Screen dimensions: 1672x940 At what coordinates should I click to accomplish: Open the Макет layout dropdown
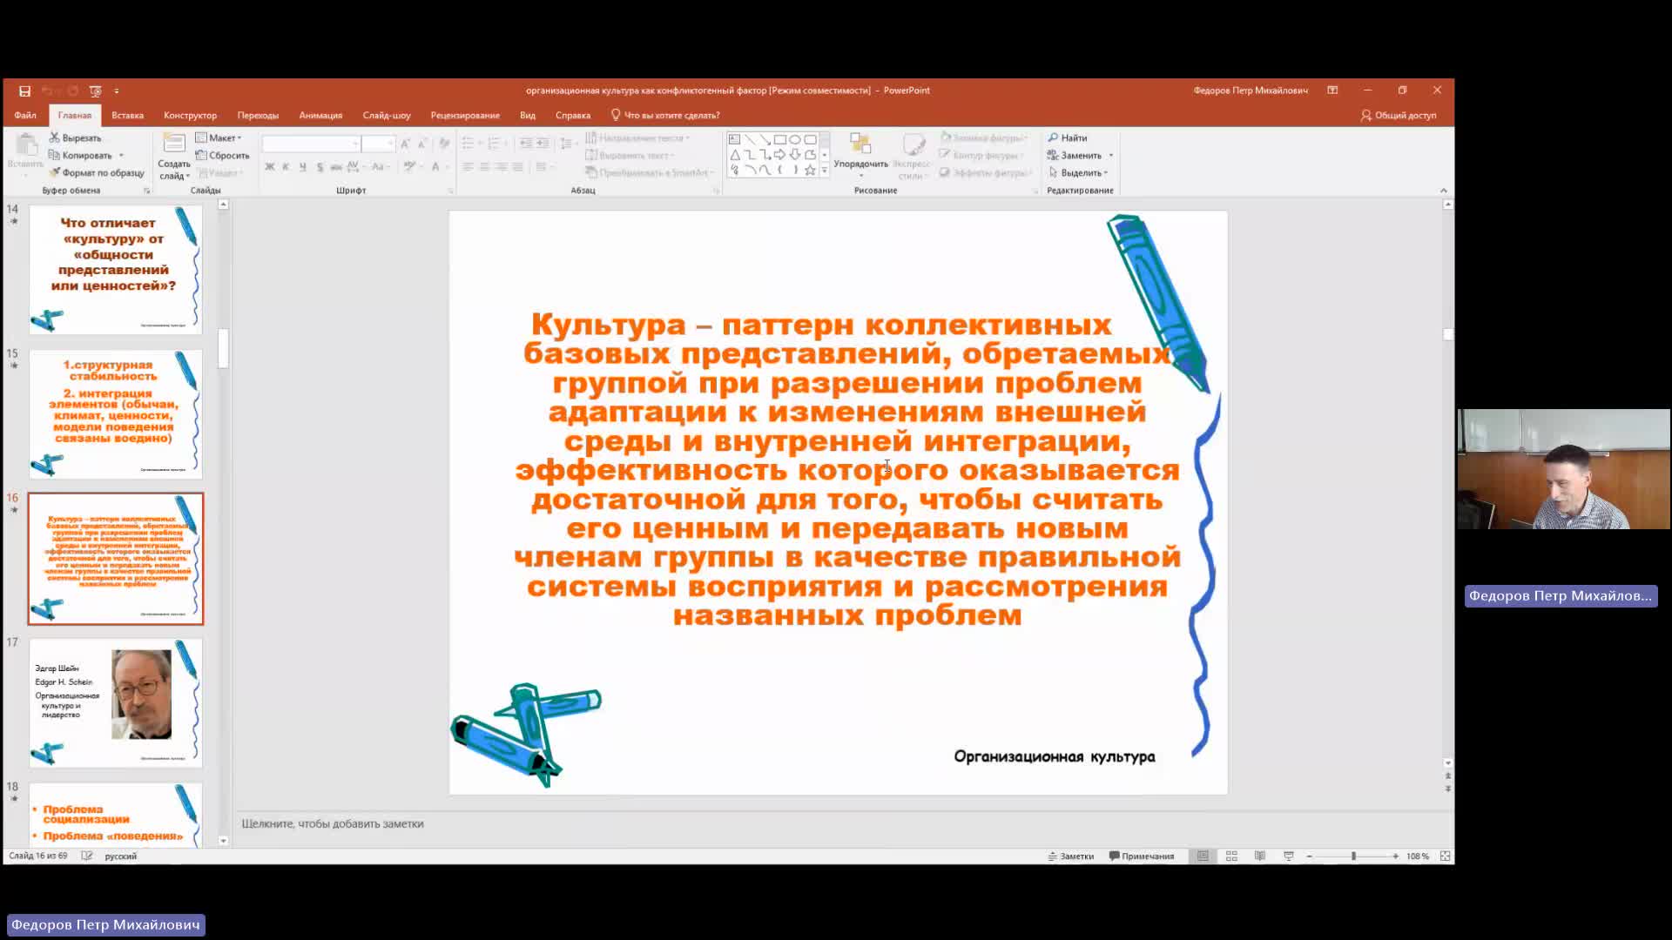(x=219, y=138)
